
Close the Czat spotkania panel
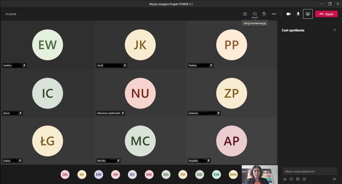pyautogui.click(x=335, y=30)
